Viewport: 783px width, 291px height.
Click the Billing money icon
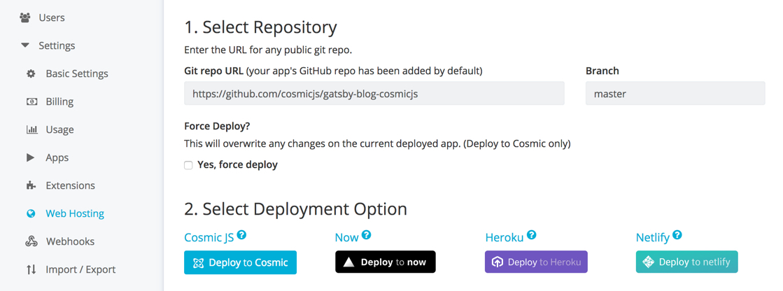[31, 102]
